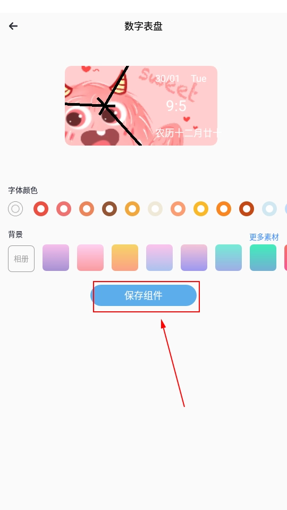The width and height of the screenshot is (287, 510).
Task: Select the white font color ring
Action: click(15, 209)
